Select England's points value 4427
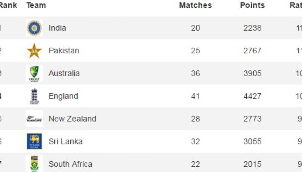Screen dimensions: 302x172 point(252,96)
